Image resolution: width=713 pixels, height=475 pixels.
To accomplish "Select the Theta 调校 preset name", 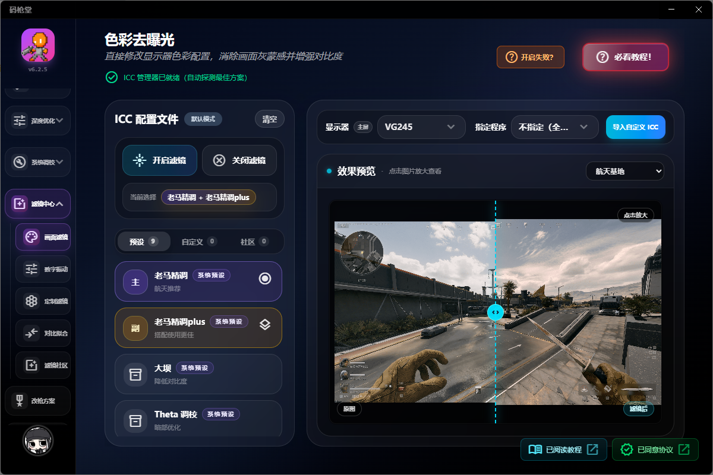I will click(x=176, y=414).
